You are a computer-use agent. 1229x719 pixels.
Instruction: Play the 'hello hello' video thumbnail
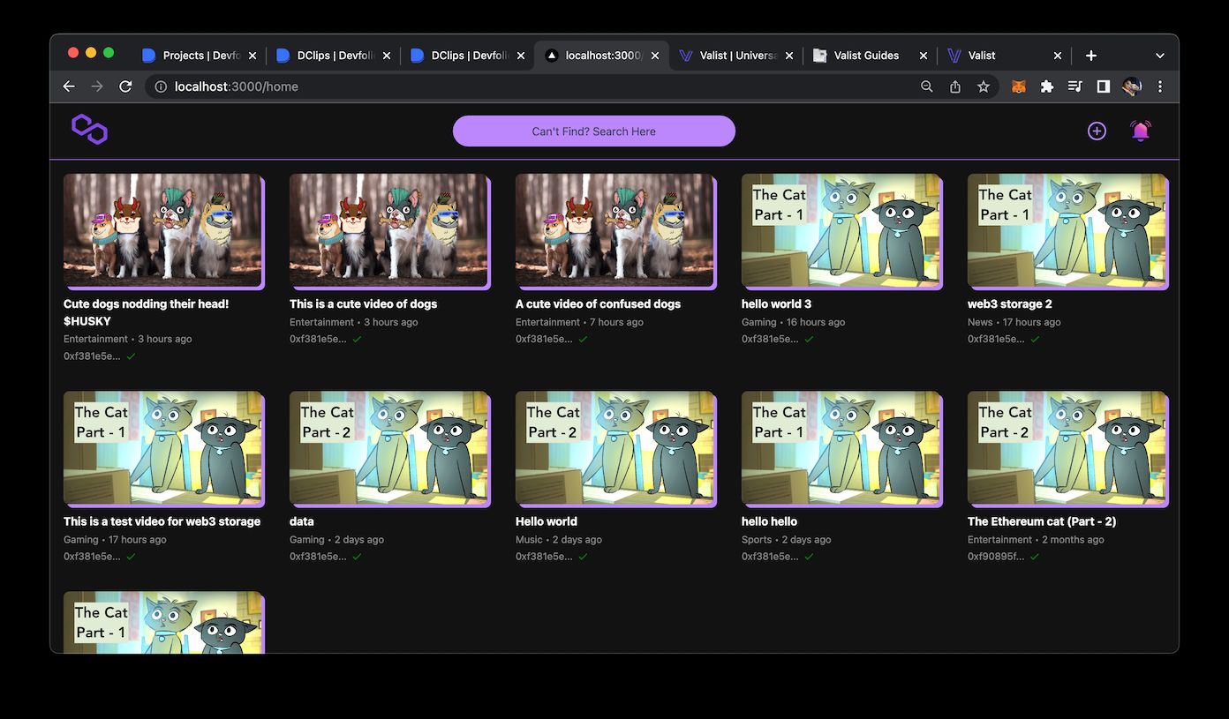(841, 448)
